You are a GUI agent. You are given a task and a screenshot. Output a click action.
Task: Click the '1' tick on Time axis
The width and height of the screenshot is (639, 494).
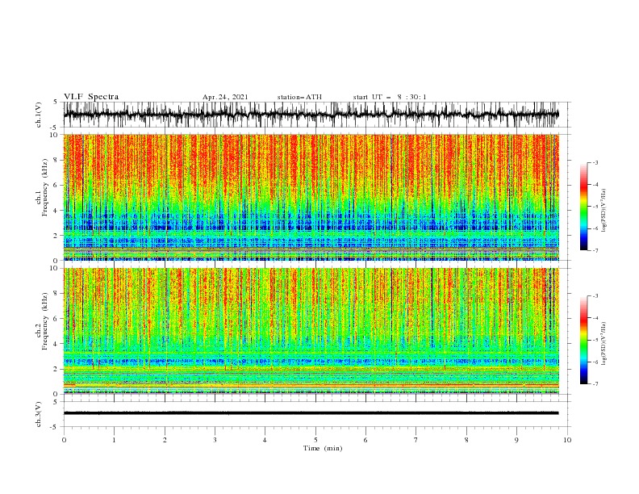(114, 440)
